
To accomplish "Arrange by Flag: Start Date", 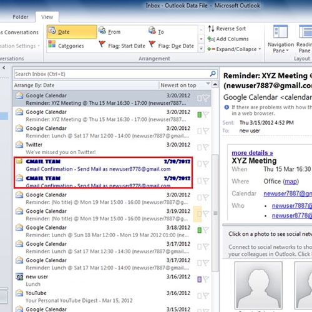I will point(122,45).
